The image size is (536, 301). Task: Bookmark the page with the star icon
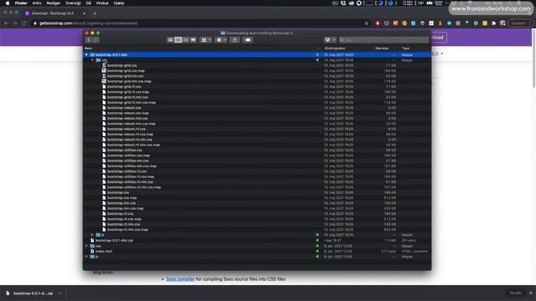pos(367,23)
